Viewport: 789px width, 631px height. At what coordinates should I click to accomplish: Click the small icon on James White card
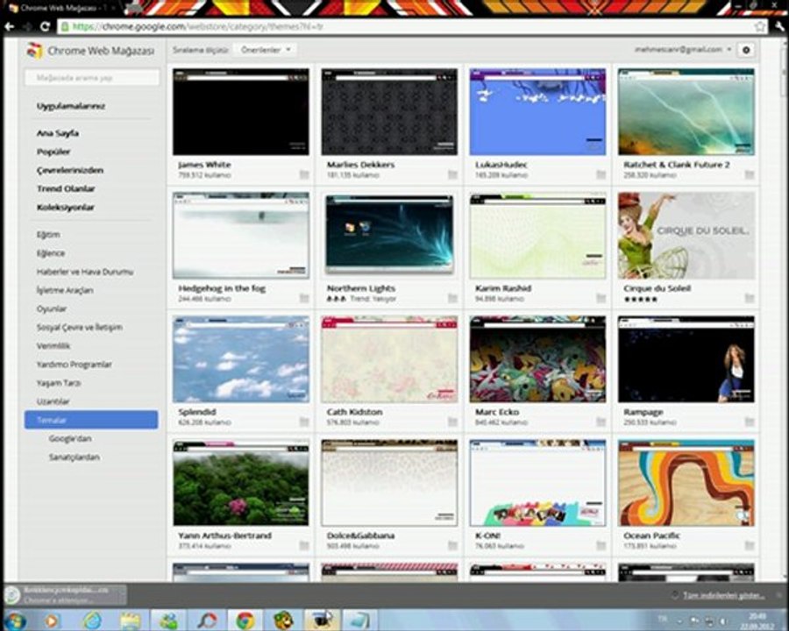304,174
